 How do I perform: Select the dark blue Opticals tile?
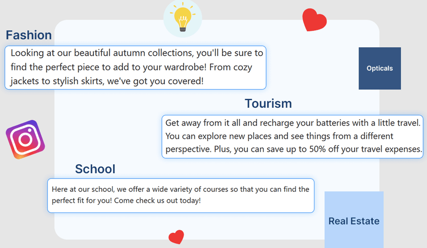coord(379,69)
